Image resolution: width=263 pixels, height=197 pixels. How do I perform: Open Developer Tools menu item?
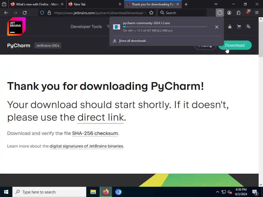coord(86,27)
